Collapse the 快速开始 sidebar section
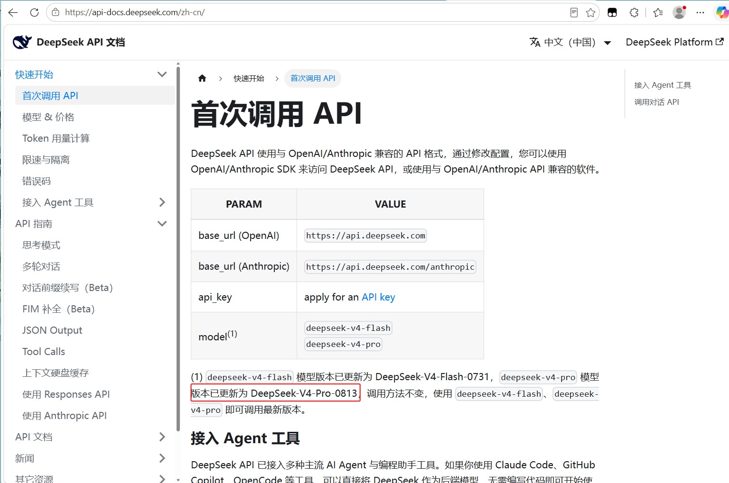729x483 pixels. point(162,74)
